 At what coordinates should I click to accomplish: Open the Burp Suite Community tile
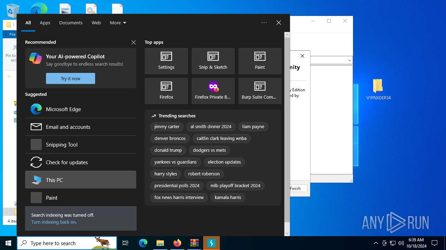coord(260,91)
